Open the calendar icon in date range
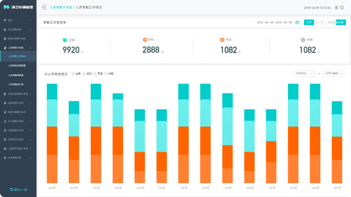Screen dimensions: 351x197 297,22
